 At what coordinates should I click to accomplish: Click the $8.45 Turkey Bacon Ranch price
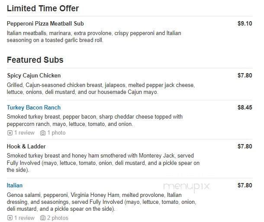point(245,108)
